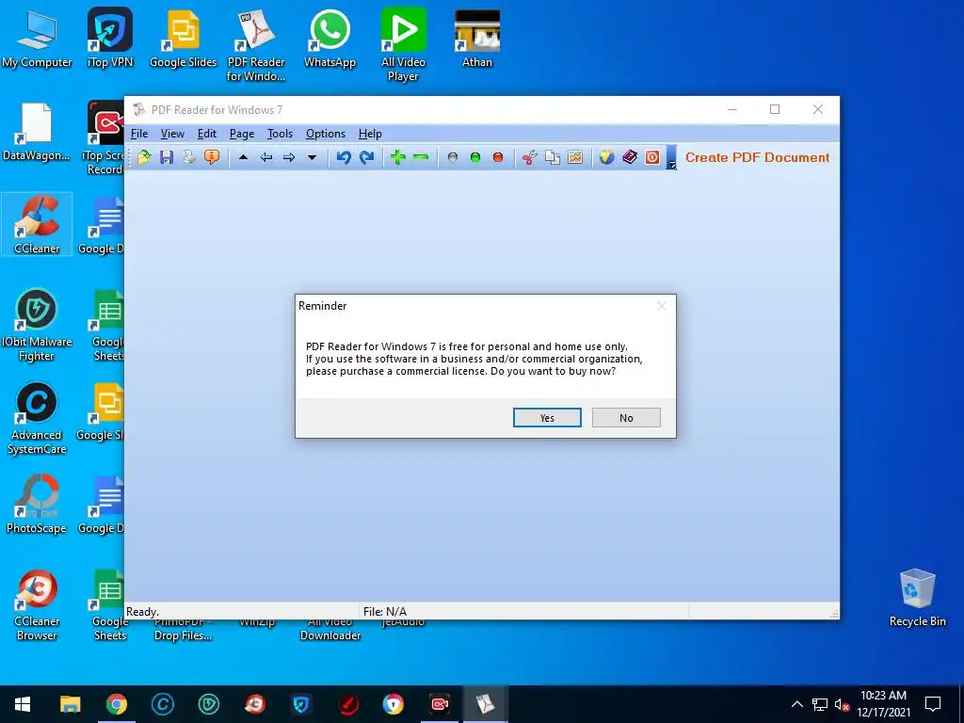Open File Explorer from the taskbar
This screenshot has width=964, height=723.
click(70, 704)
